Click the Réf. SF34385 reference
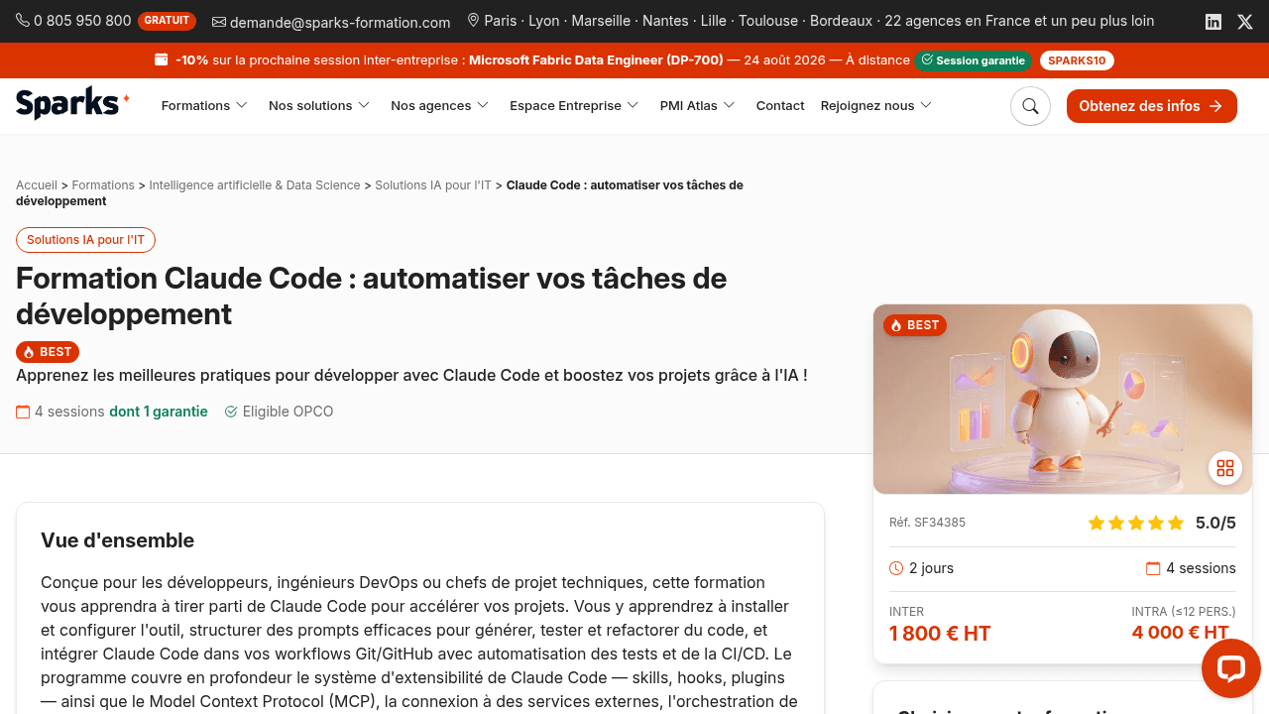The width and height of the screenshot is (1269, 714). [927, 523]
